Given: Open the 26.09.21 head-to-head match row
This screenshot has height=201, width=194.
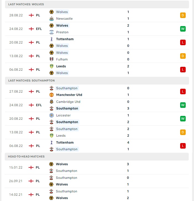Looking at the screenshot, I should [97, 181].
